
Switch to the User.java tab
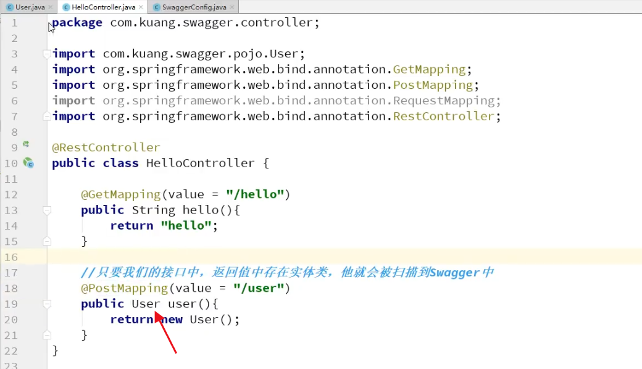30,7
